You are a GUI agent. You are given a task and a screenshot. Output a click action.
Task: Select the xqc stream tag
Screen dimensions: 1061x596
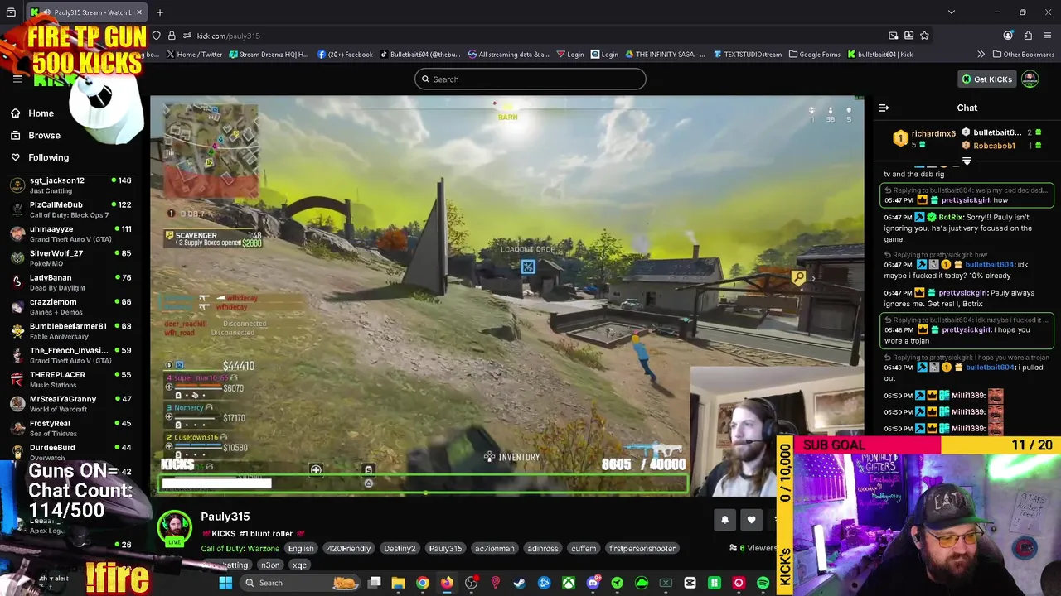(x=299, y=565)
